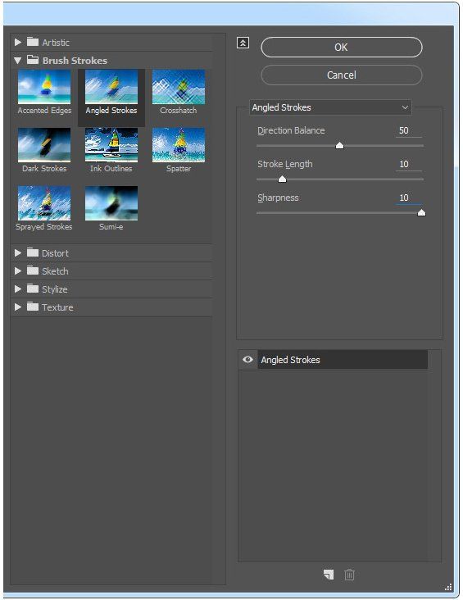The image size is (463, 600).
Task: Click the Artistic folder icon
Action: 33,42
